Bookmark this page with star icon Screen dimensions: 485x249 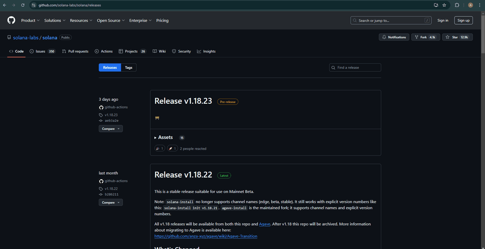click(x=444, y=5)
